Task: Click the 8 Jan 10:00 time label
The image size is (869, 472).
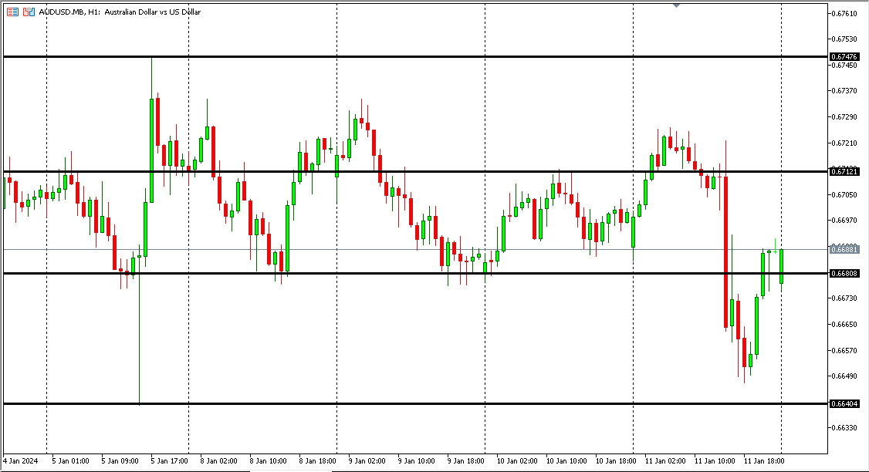Action: click(x=269, y=461)
